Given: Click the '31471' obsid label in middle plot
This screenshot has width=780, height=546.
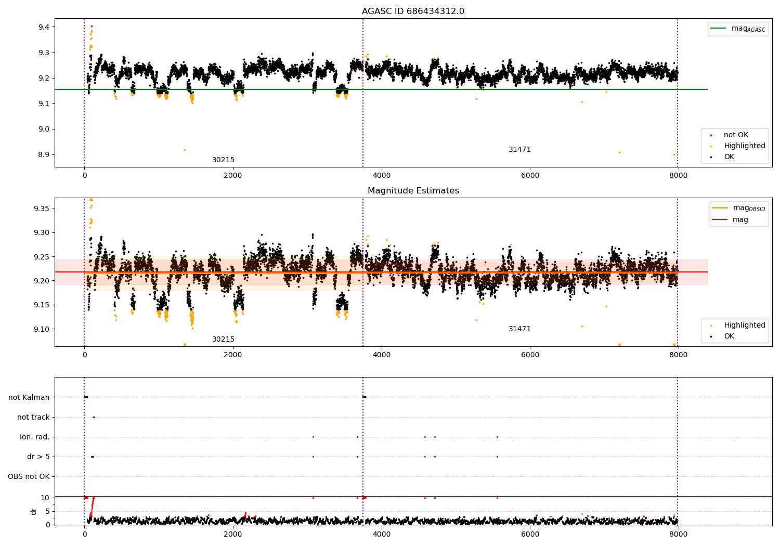Looking at the screenshot, I should (519, 329).
